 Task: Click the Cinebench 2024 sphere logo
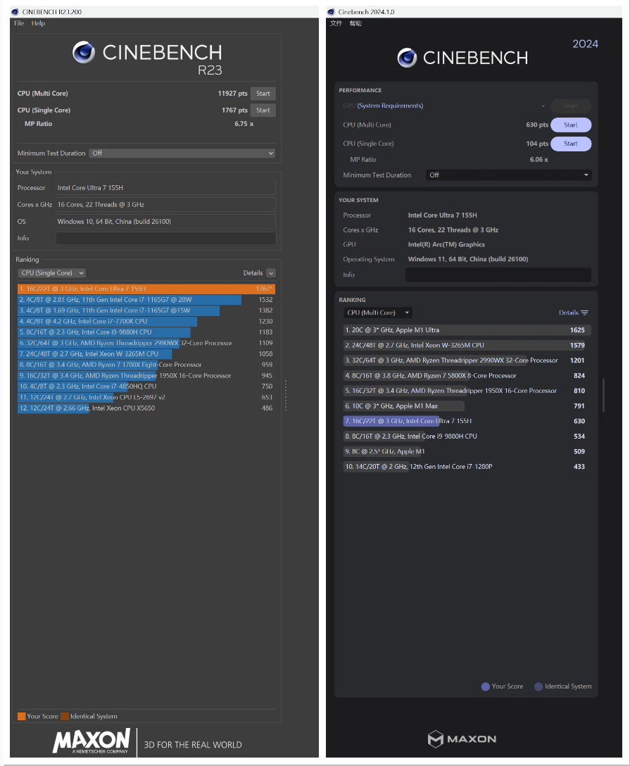click(x=407, y=58)
